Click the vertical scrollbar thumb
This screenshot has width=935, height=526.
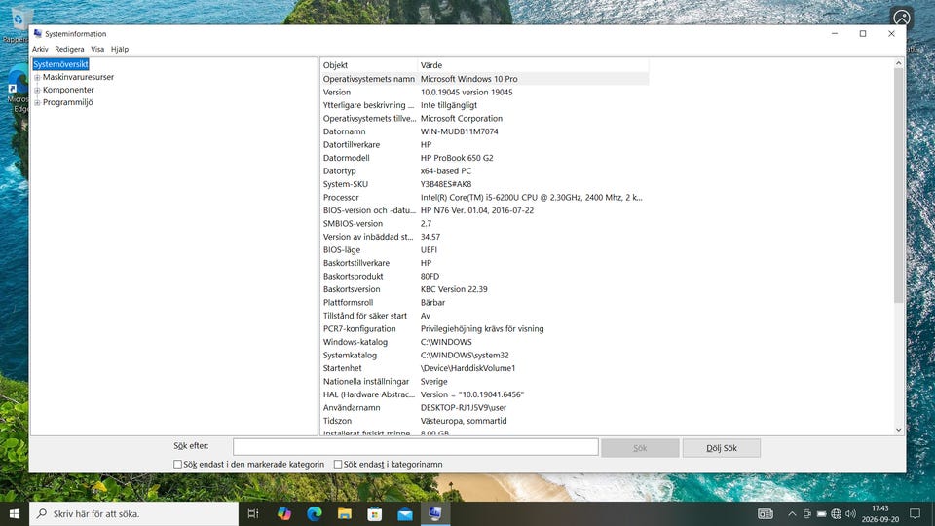pyautogui.click(x=899, y=185)
